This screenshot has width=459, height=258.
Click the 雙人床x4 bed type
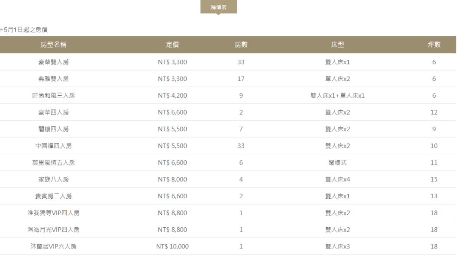(x=337, y=179)
